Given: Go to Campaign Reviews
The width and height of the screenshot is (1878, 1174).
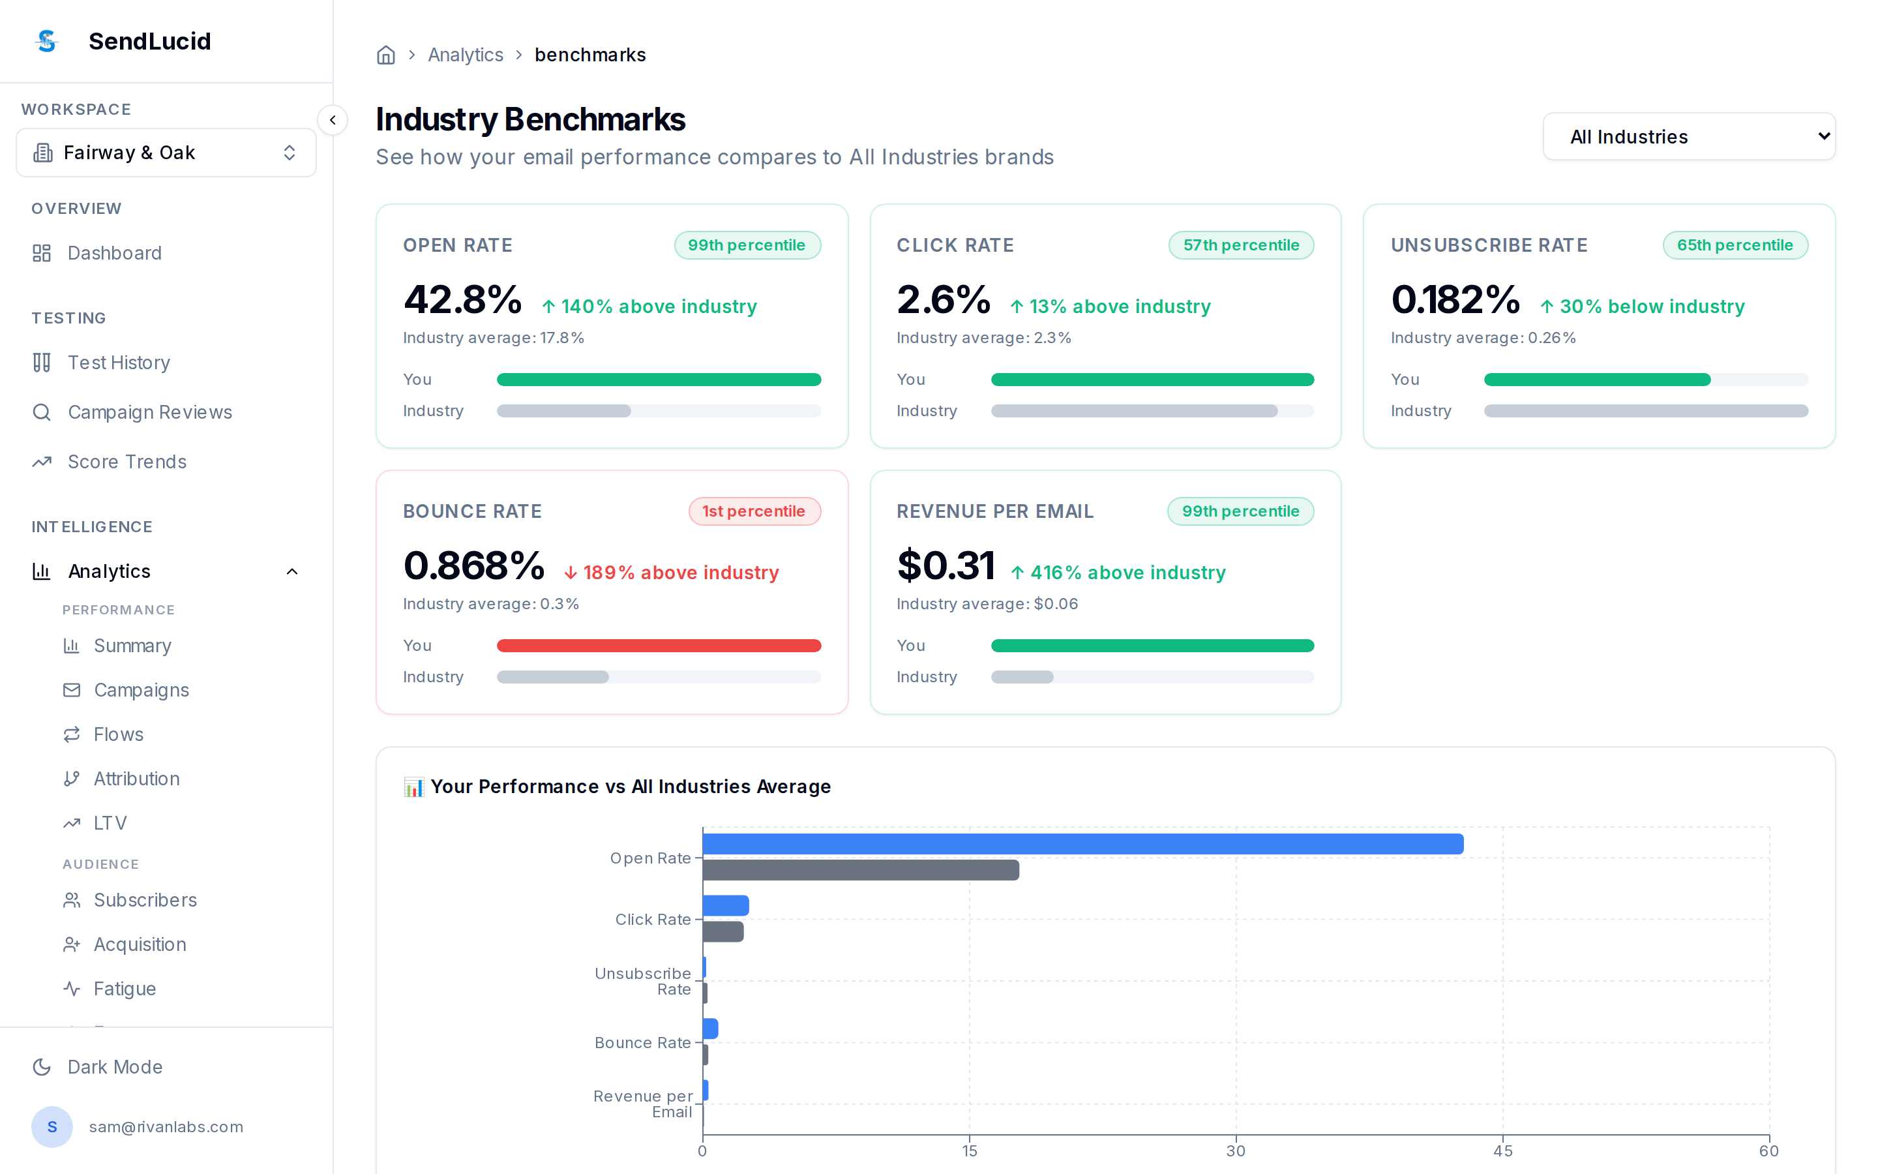Looking at the screenshot, I should pos(166,412).
